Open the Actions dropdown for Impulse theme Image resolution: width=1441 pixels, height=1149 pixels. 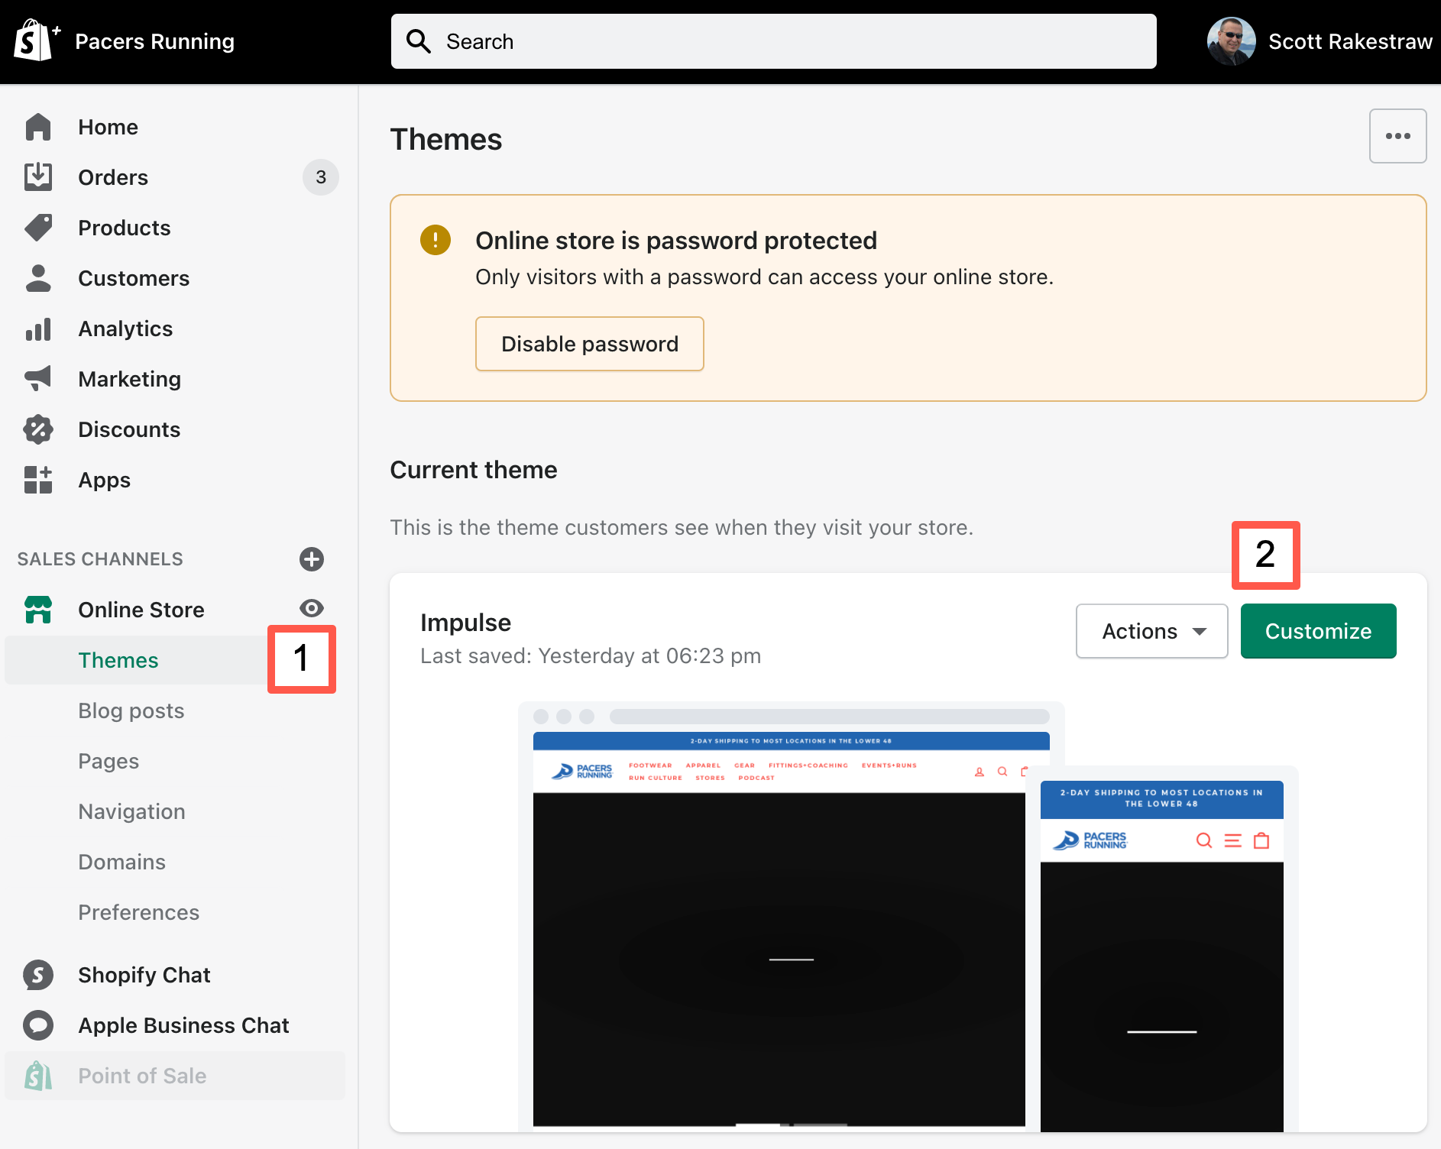click(1152, 631)
